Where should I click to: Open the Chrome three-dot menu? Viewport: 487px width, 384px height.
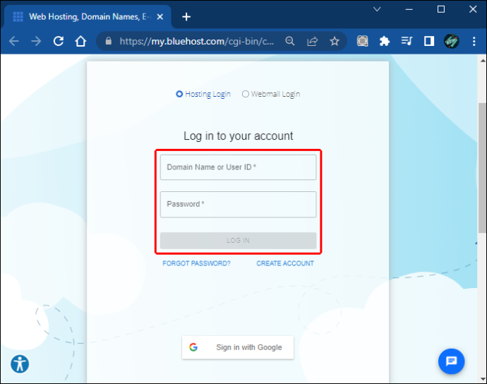click(x=474, y=41)
